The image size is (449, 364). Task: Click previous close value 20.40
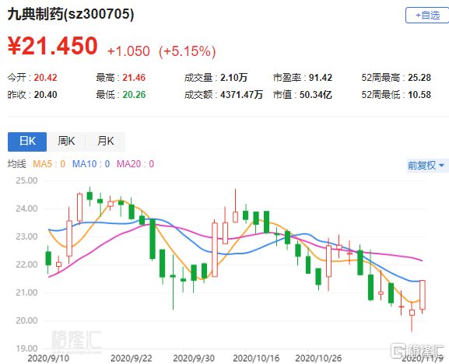tap(46, 95)
